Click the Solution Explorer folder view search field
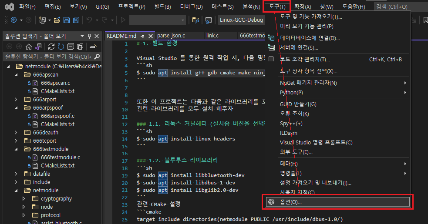Image resolution: width=428 pixels, height=224 pixels. pyautogui.click(x=48, y=57)
